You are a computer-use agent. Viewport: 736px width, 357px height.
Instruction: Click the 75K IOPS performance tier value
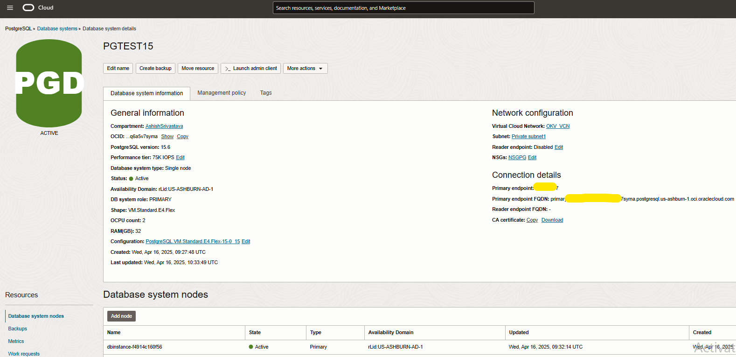pyautogui.click(x=163, y=157)
